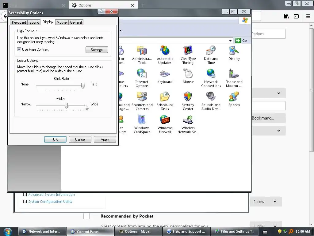Open a new browser tab
314x236 pixels.
click(x=143, y=5)
